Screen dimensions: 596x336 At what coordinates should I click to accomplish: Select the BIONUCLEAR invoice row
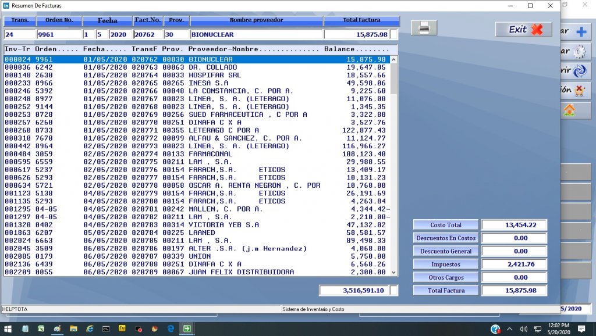tap(175, 58)
